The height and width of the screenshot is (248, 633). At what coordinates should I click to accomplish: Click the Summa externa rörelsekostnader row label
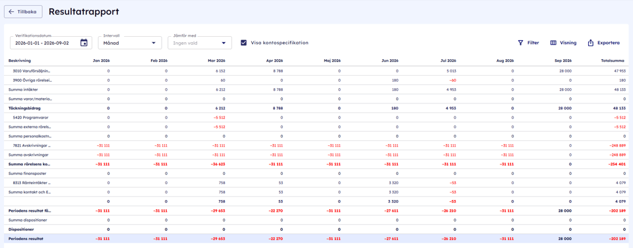pos(30,126)
